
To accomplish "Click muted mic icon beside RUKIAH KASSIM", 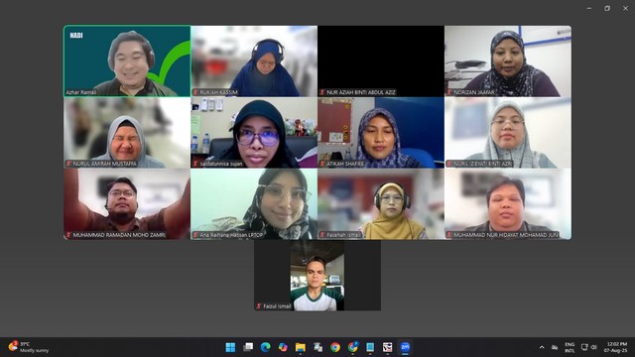I will pyautogui.click(x=195, y=92).
